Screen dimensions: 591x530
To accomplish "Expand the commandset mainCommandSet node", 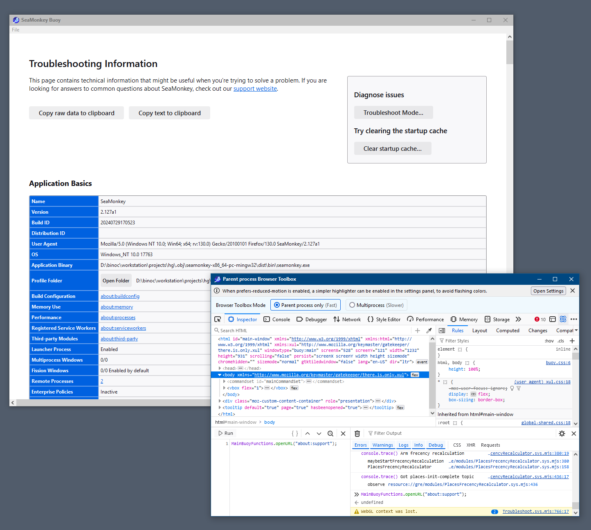I will point(224,382).
